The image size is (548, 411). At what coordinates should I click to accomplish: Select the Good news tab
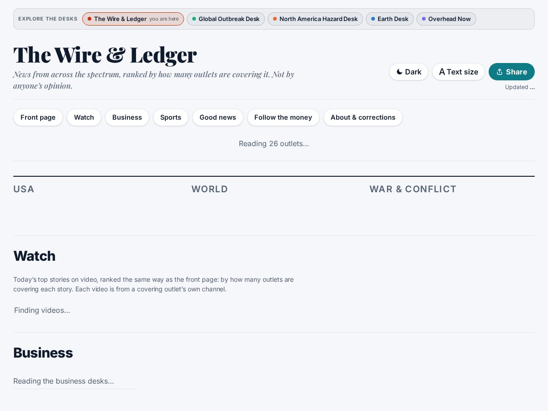click(218, 117)
